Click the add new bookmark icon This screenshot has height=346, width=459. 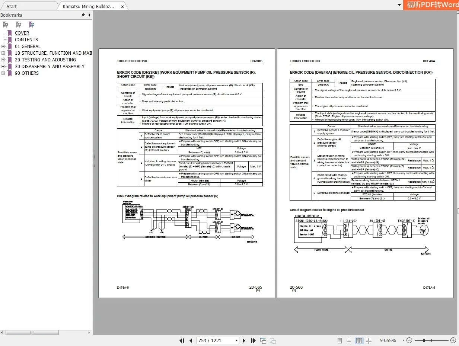click(x=19, y=25)
